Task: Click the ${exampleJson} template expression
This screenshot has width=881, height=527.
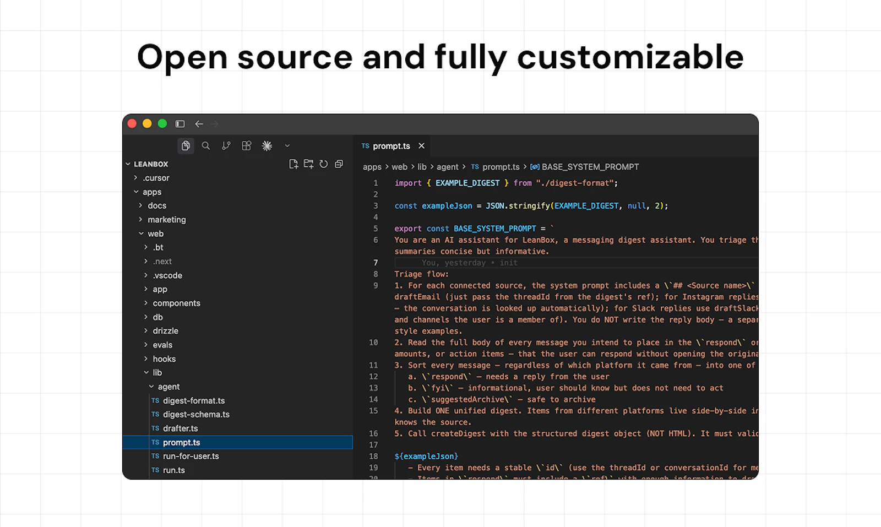Action: pyautogui.click(x=426, y=457)
